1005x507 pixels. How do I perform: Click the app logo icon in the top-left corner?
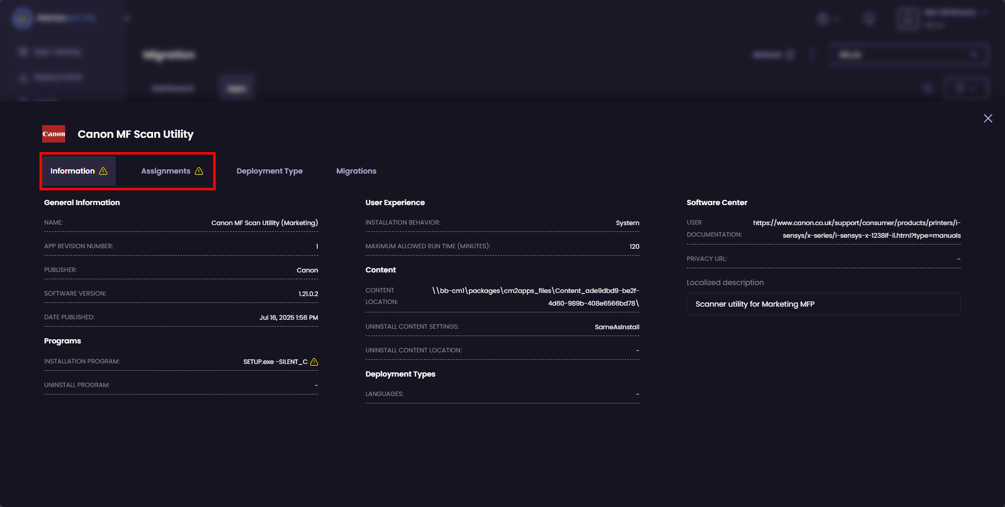point(22,18)
